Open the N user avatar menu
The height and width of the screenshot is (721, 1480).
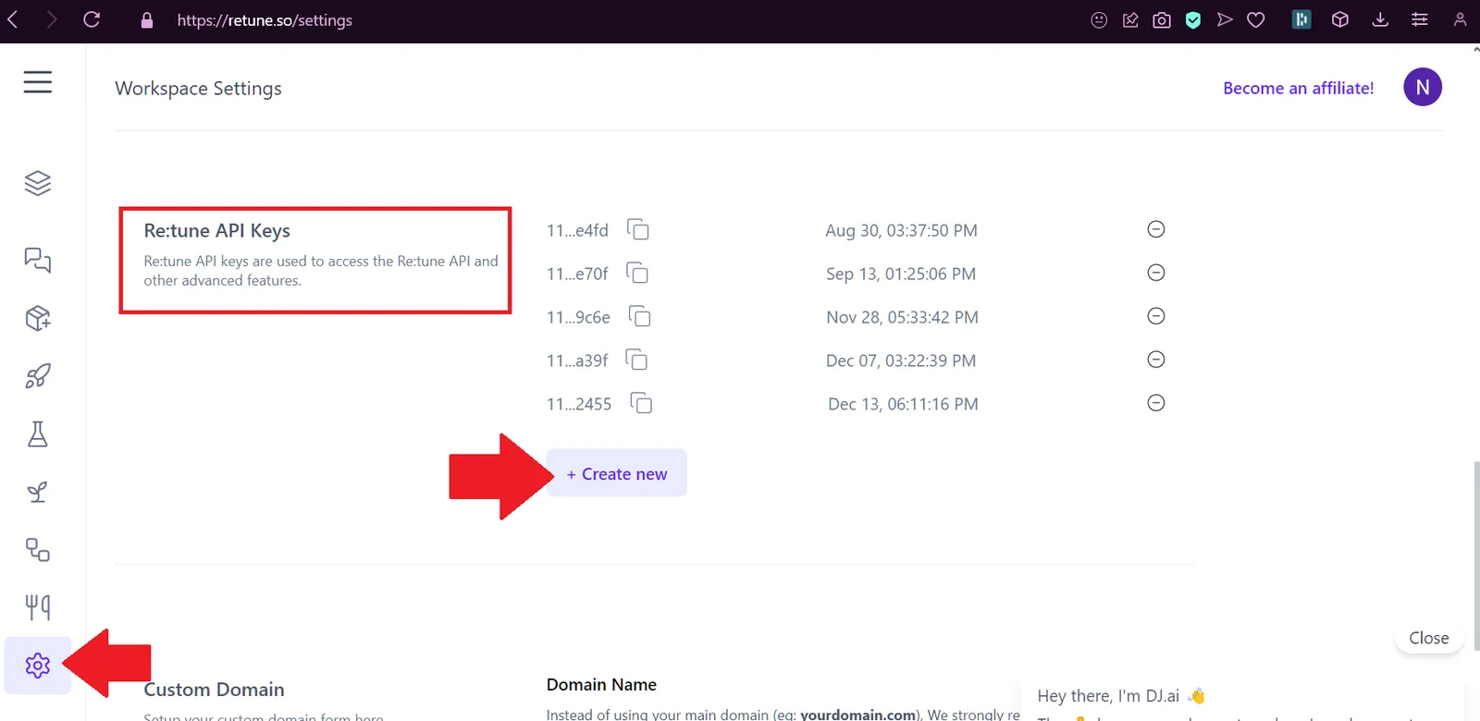(x=1423, y=87)
